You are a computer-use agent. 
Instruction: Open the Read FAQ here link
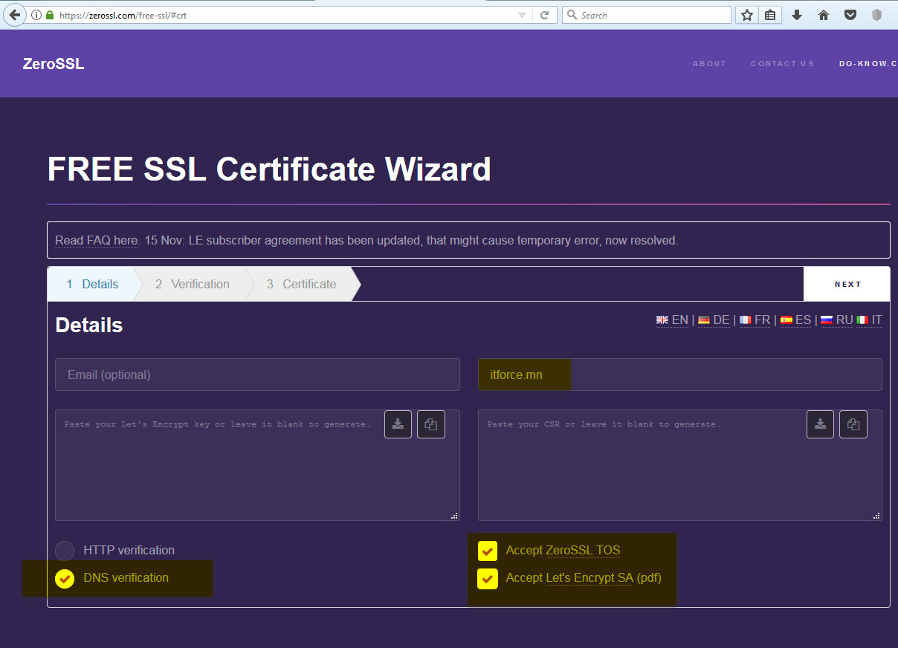[96, 241]
